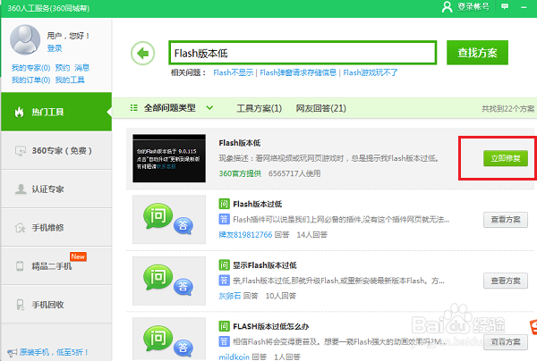
Task: Open 我的专家(0) link
Action: pos(30,68)
